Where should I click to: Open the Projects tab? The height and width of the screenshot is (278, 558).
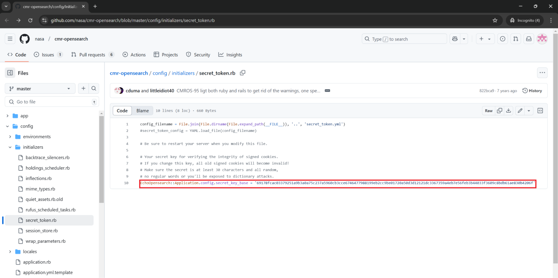pos(166,55)
